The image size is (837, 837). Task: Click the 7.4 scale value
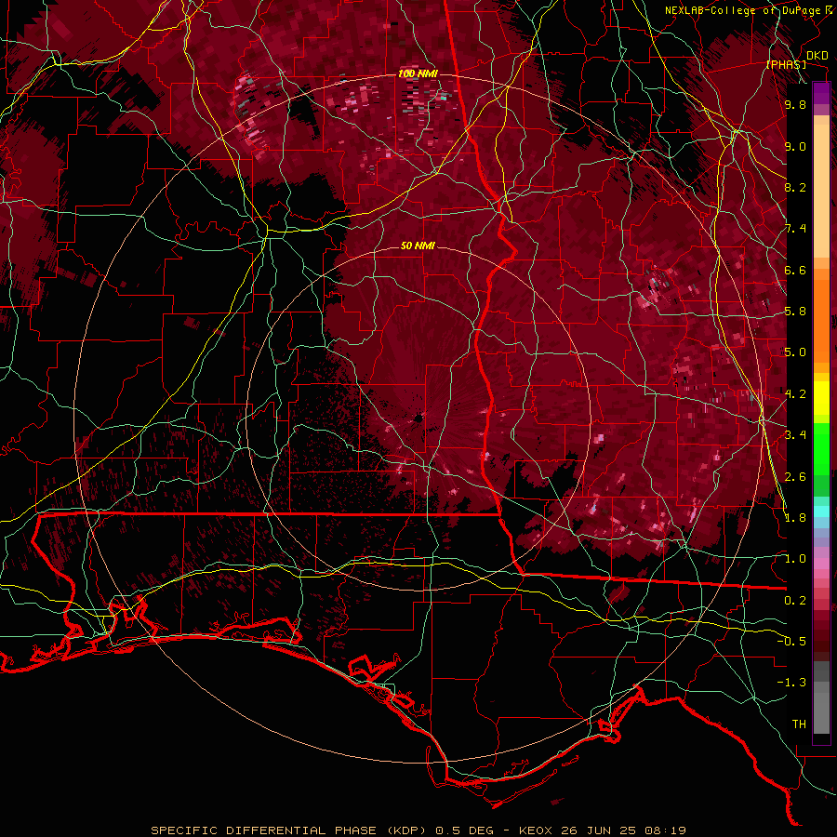point(795,229)
